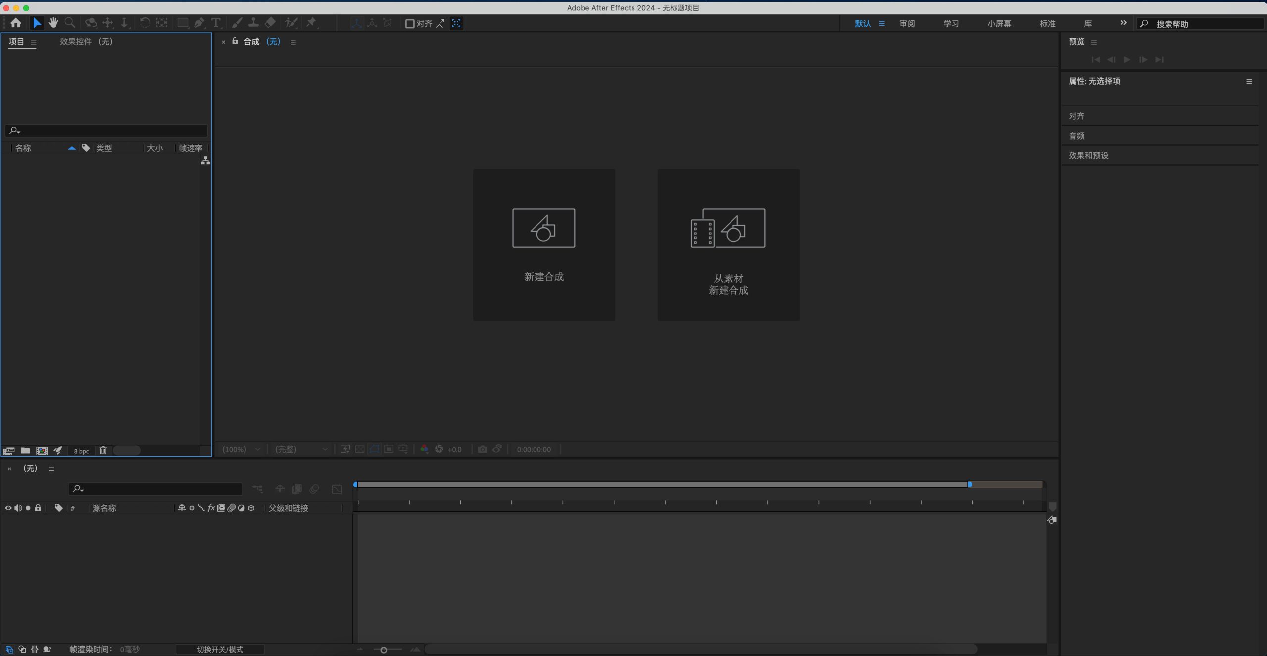This screenshot has height=656, width=1267.
Task: Click the trash icon in Project panel
Action: tap(103, 450)
